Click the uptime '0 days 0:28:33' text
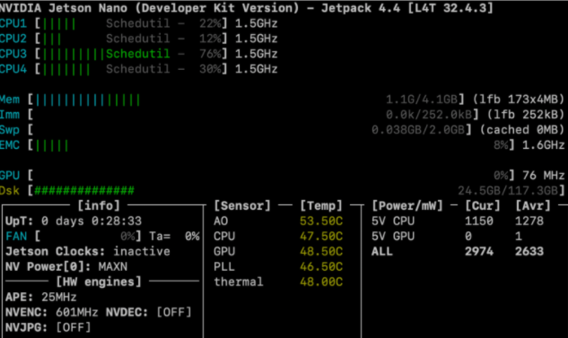Image resolution: width=568 pixels, height=338 pixels. click(92, 221)
